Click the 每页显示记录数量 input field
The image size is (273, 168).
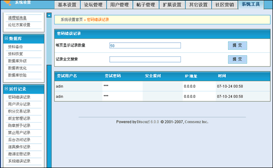[145, 45]
